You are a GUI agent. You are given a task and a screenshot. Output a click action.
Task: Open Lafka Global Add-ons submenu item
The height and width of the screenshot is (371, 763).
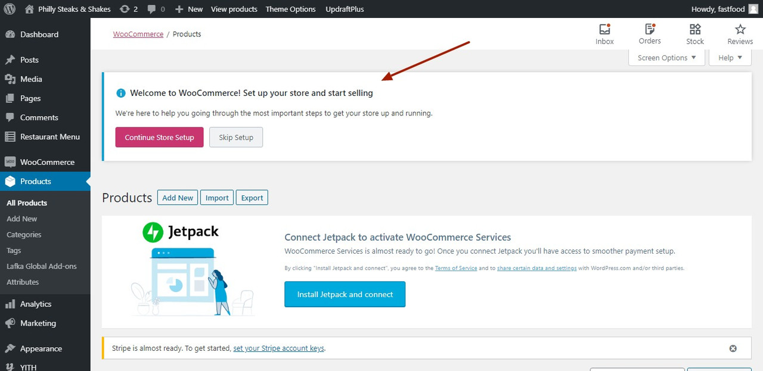click(42, 266)
